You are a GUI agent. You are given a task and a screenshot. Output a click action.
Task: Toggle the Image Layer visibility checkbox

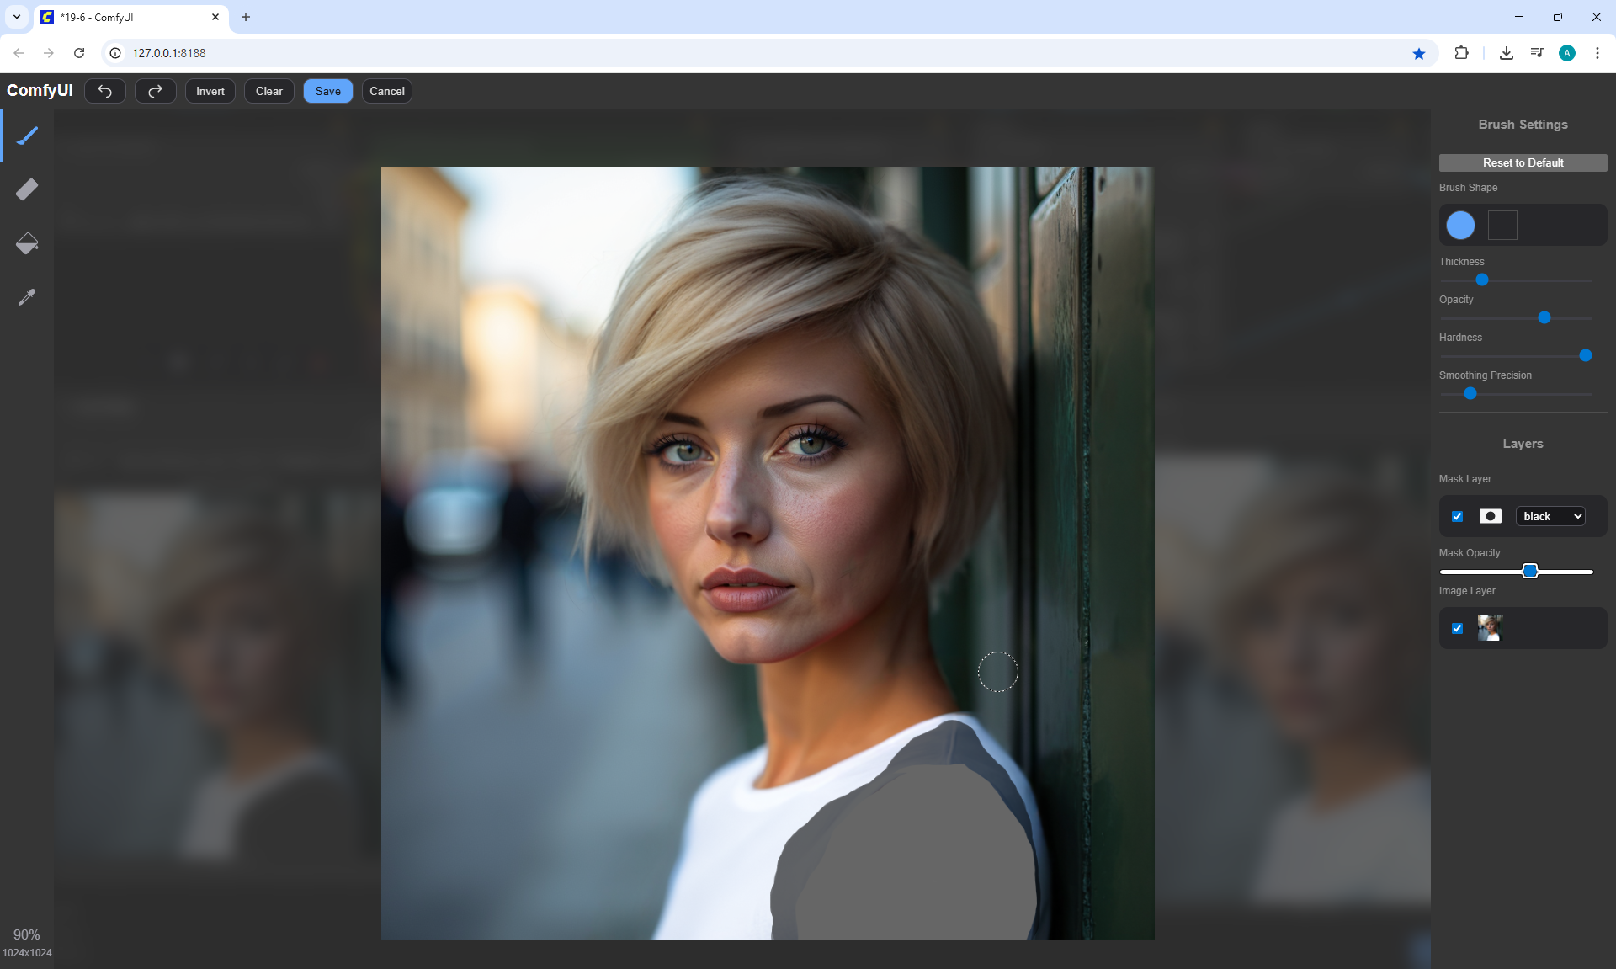click(x=1457, y=628)
